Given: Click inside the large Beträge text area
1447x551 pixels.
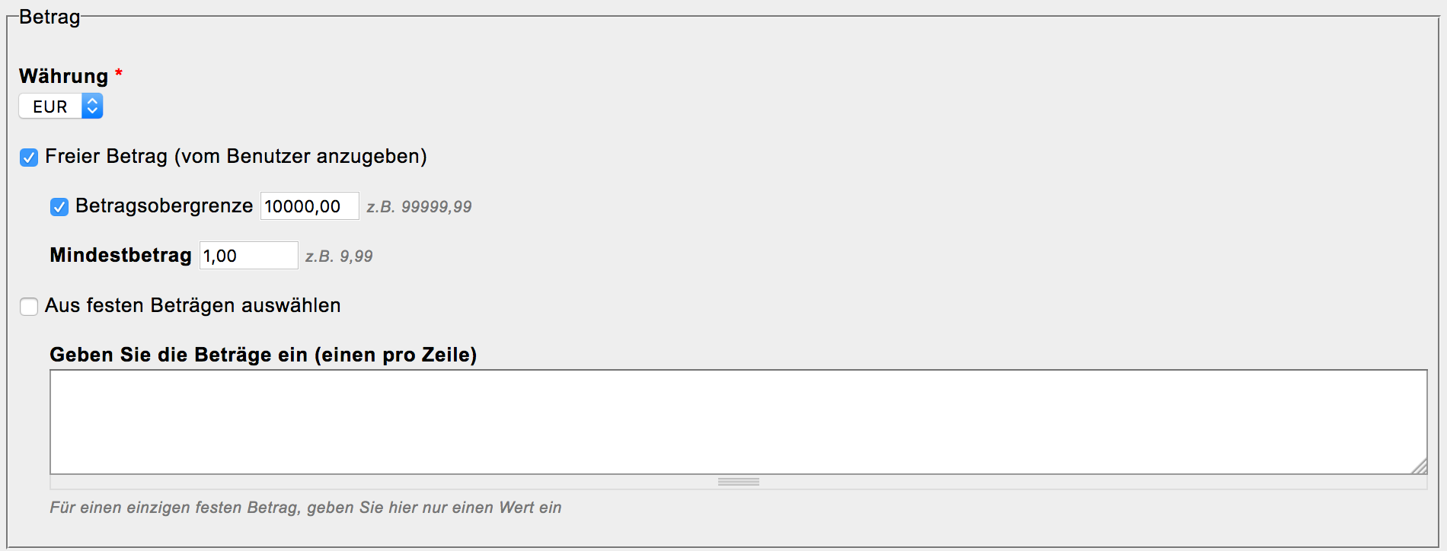Looking at the screenshot, I should point(737,422).
